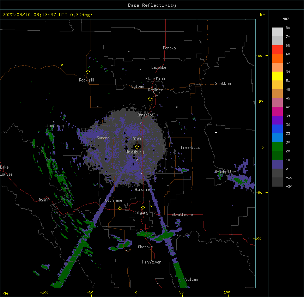Select the 65 dBZ red color swatch
This screenshot has height=297, width=304.
277,49
